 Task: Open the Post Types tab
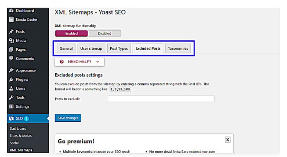[x=119, y=49]
